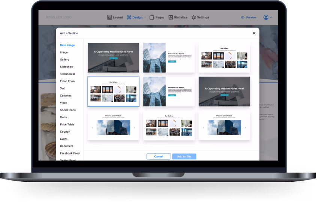
Task: Select Columns section category
Action: point(66,96)
